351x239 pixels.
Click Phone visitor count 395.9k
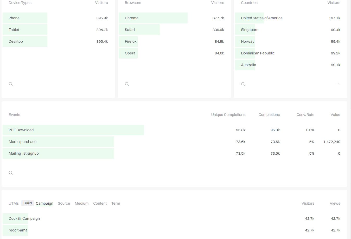[x=102, y=18]
